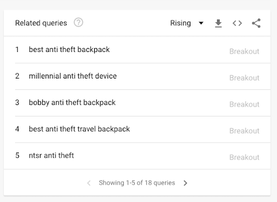Click Breakout next to millennial query
The height and width of the screenshot is (202, 277).
[245, 78]
